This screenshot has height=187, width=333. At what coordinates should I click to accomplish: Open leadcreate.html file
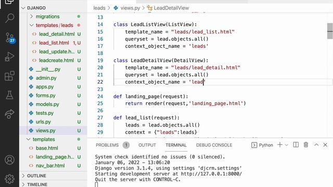(x=56, y=60)
